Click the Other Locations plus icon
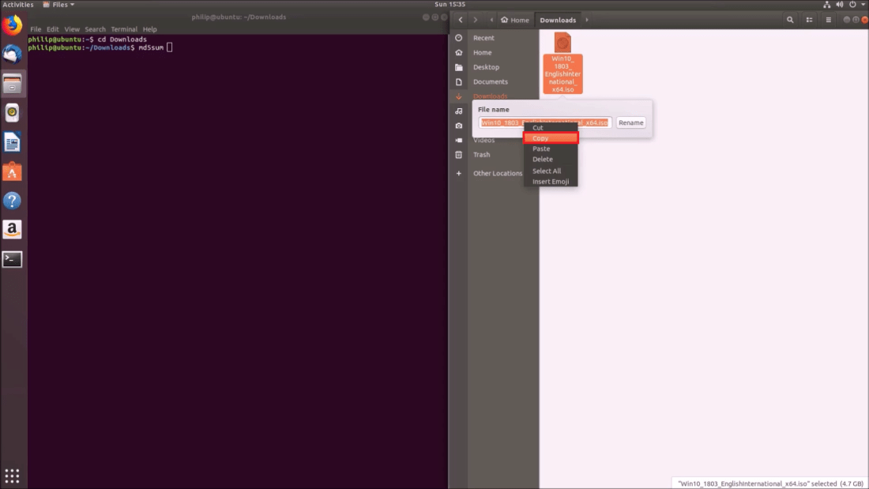The width and height of the screenshot is (869, 489). (x=459, y=174)
